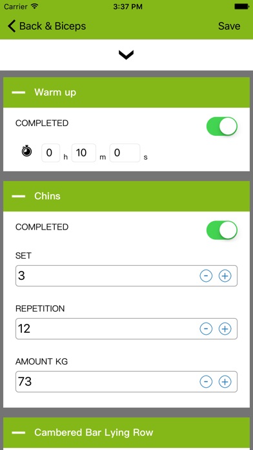
Task: Focus the AMOUNT KG field showing 73
Action: pos(126,381)
